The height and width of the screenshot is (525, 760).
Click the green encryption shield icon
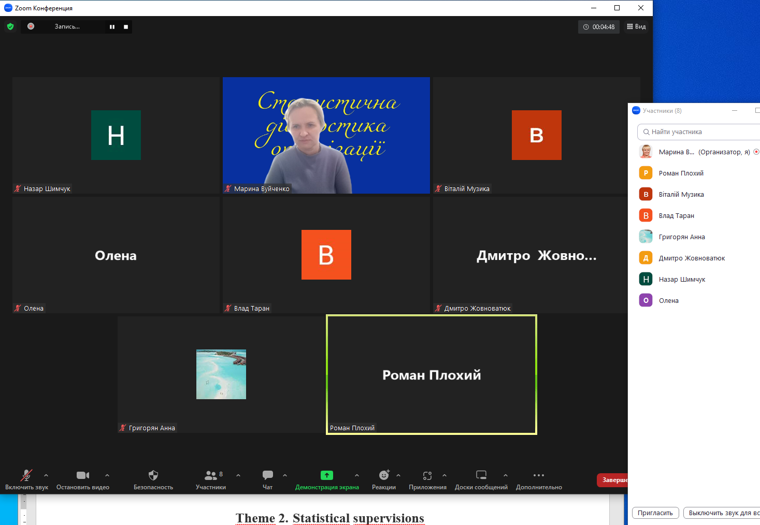click(10, 26)
